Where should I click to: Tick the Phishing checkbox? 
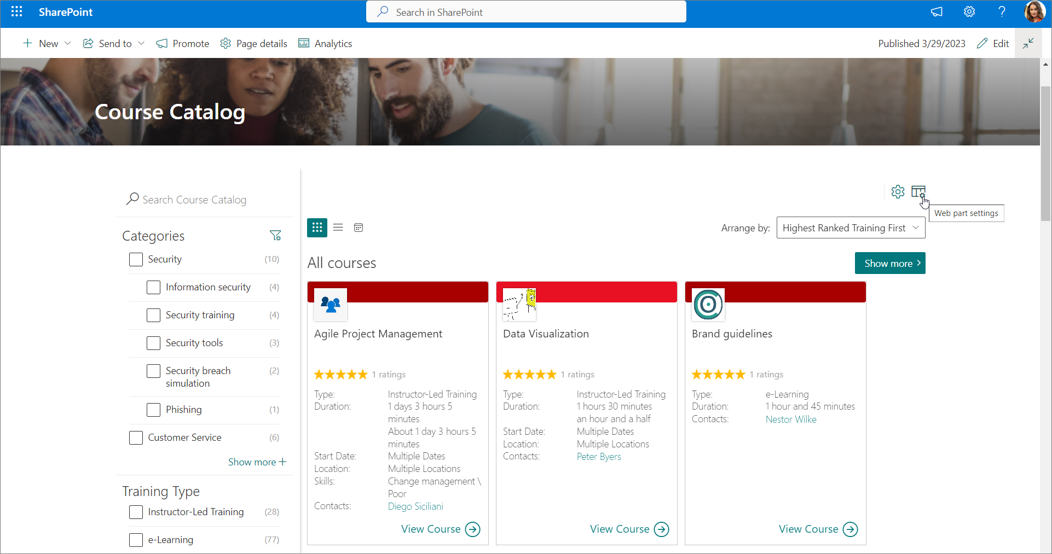click(154, 410)
